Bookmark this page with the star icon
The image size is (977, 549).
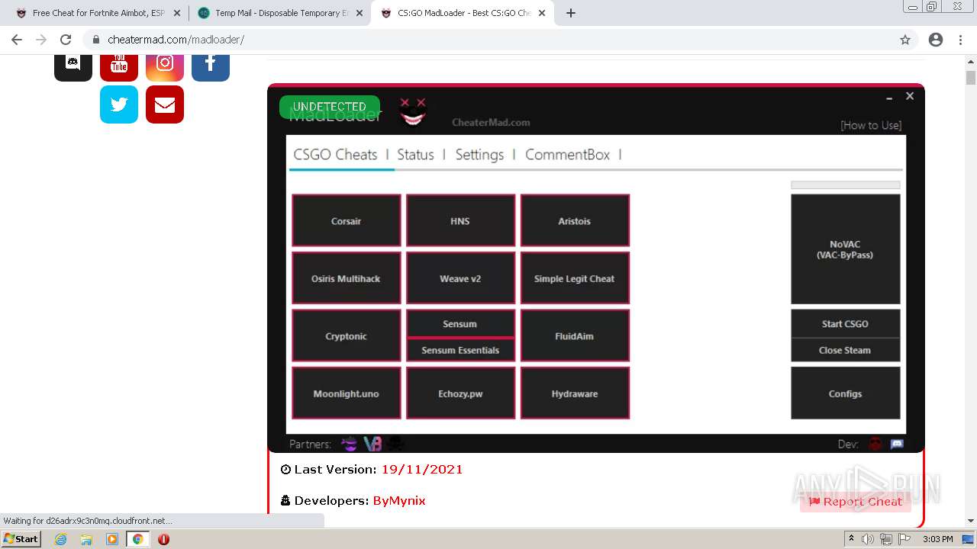[905, 40]
